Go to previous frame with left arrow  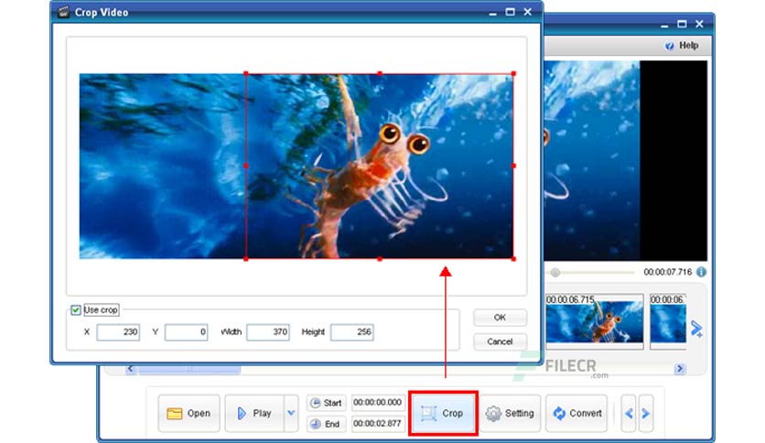point(629,414)
